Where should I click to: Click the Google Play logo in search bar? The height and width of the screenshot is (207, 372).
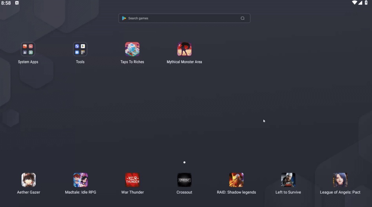tap(124, 18)
